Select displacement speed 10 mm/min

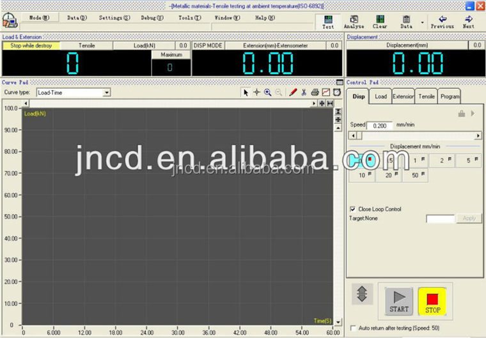362,175
